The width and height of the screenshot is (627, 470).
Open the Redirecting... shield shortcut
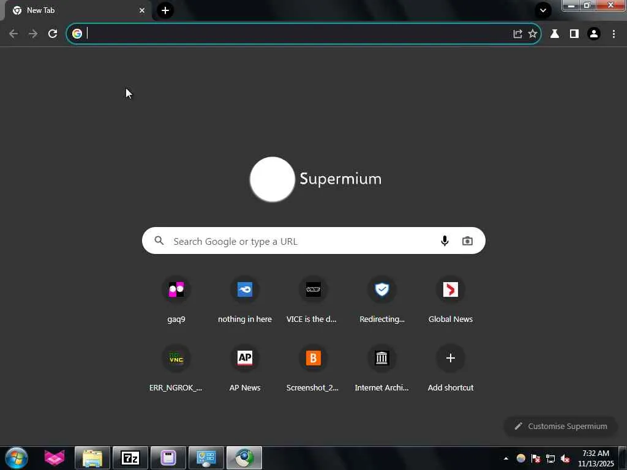[382, 300]
